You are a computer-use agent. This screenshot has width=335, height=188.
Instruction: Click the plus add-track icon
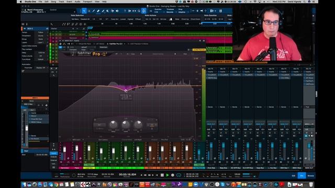click(x=85, y=25)
